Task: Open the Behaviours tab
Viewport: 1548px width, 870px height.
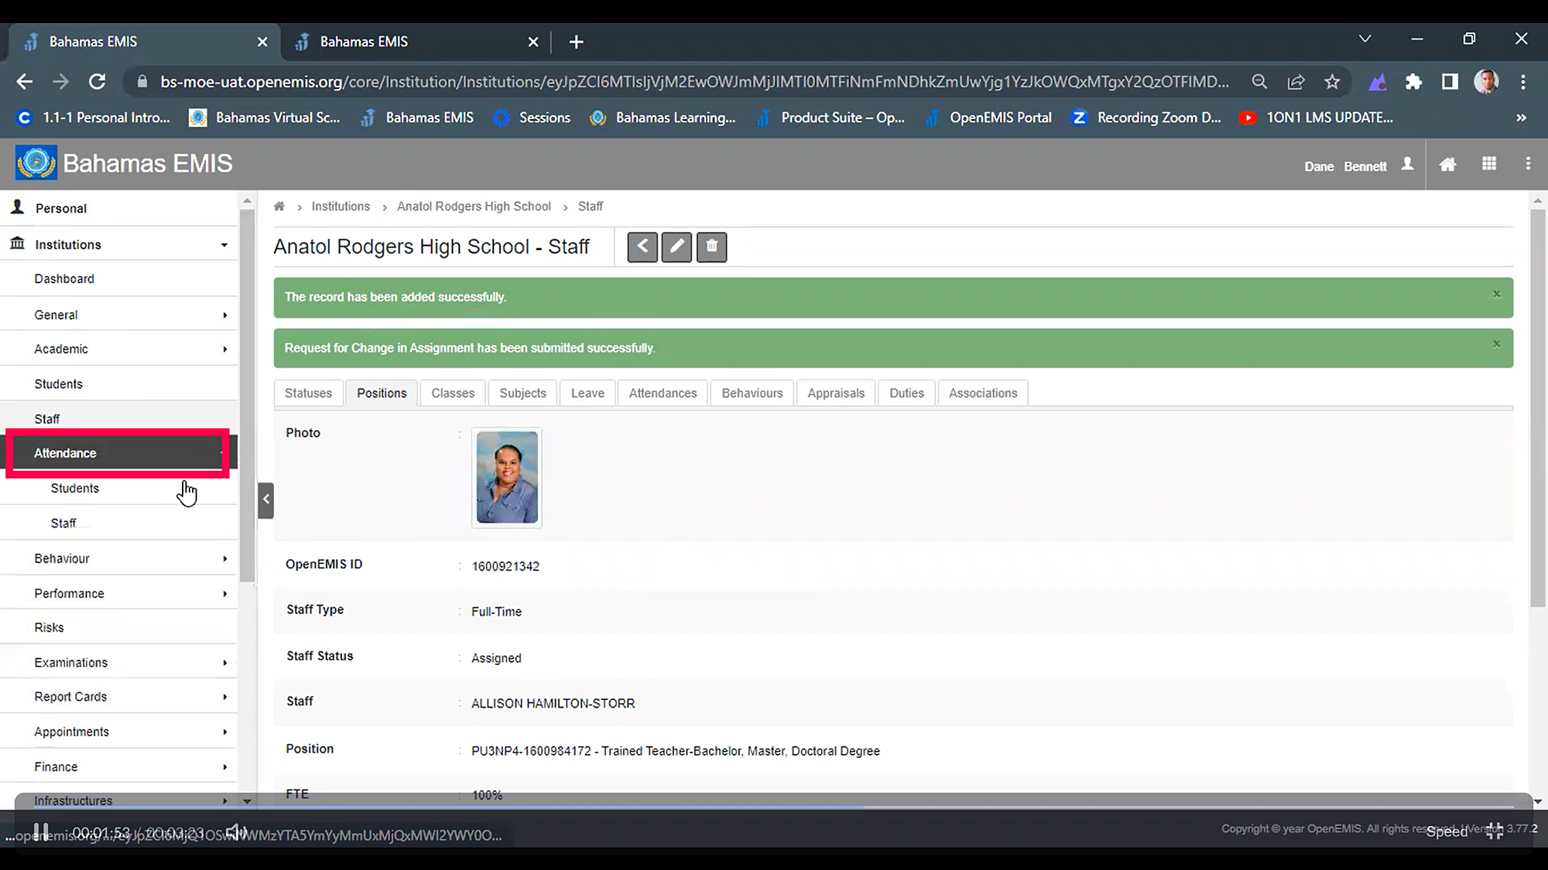Action: pyautogui.click(x=752, y=393)
